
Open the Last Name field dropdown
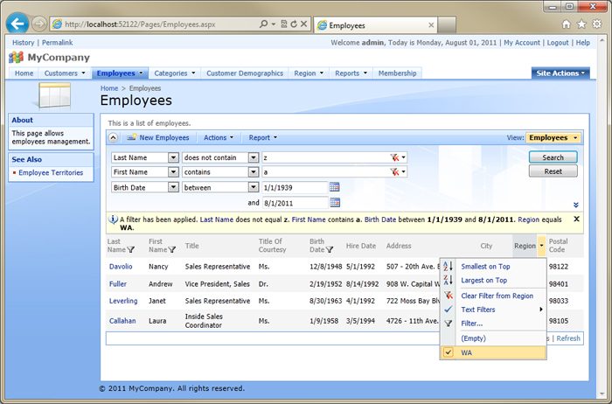point(173,157)
